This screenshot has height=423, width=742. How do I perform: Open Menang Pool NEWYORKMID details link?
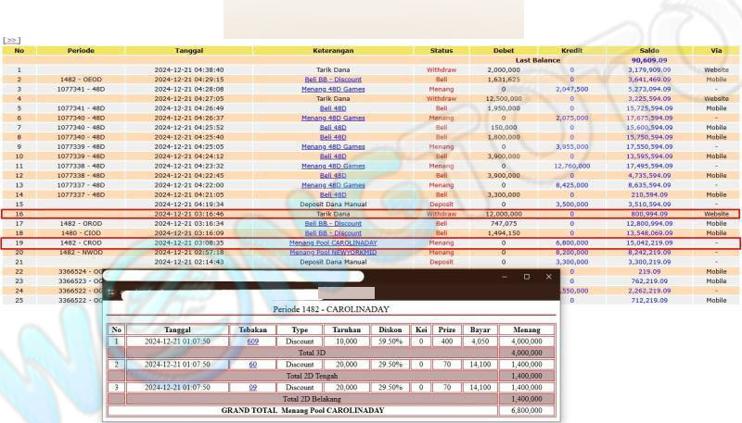[x=333, y=252]
